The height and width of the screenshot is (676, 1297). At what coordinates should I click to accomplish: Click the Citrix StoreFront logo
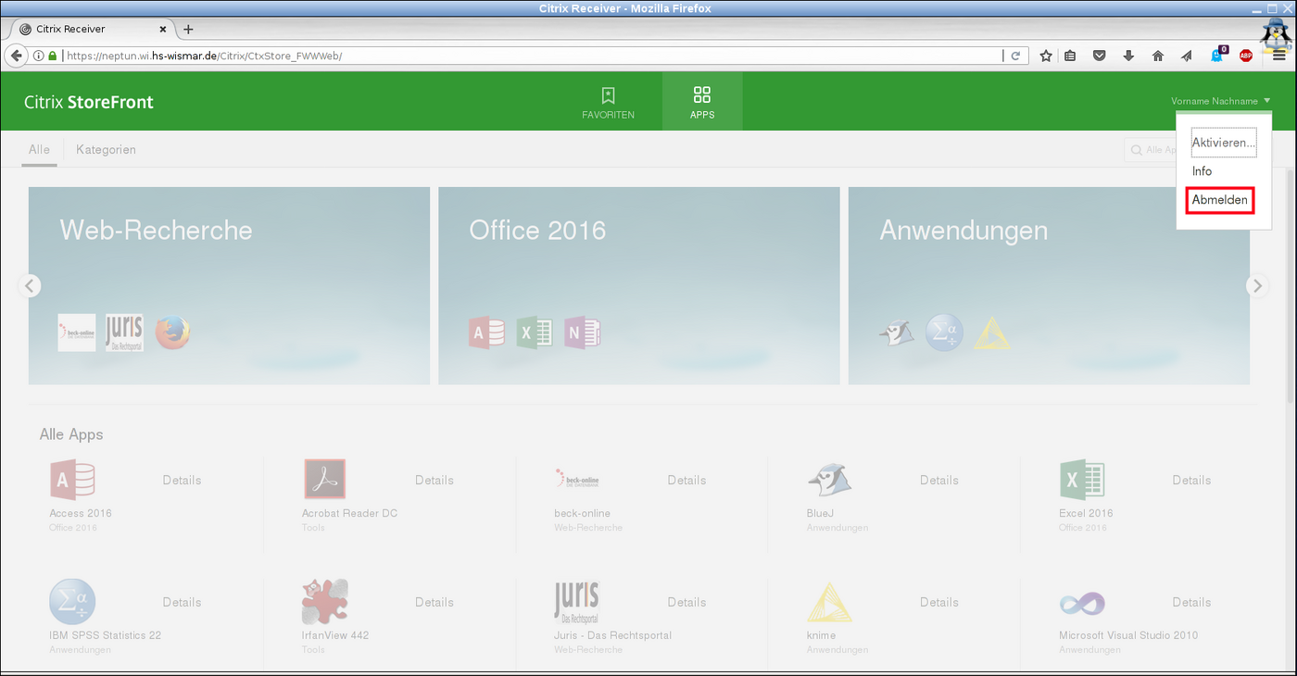[89, 102]
